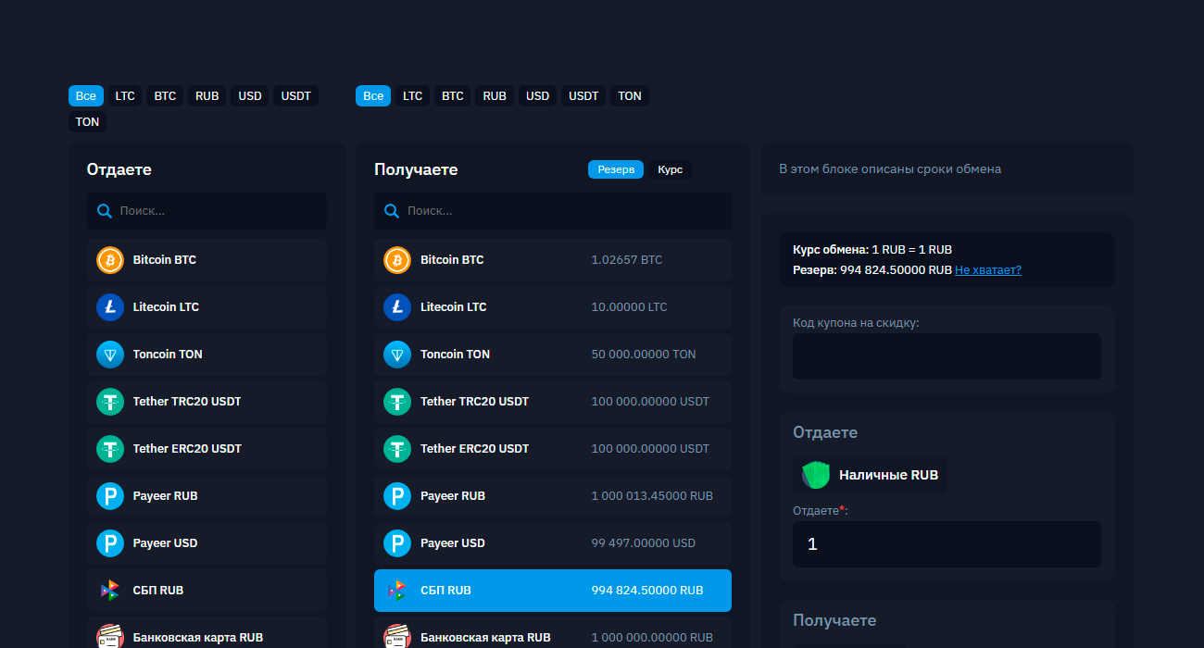Click the Bitcoin icon in the Отдаете list
Viewport: 1204px width, 648px height.
point(110,260)
